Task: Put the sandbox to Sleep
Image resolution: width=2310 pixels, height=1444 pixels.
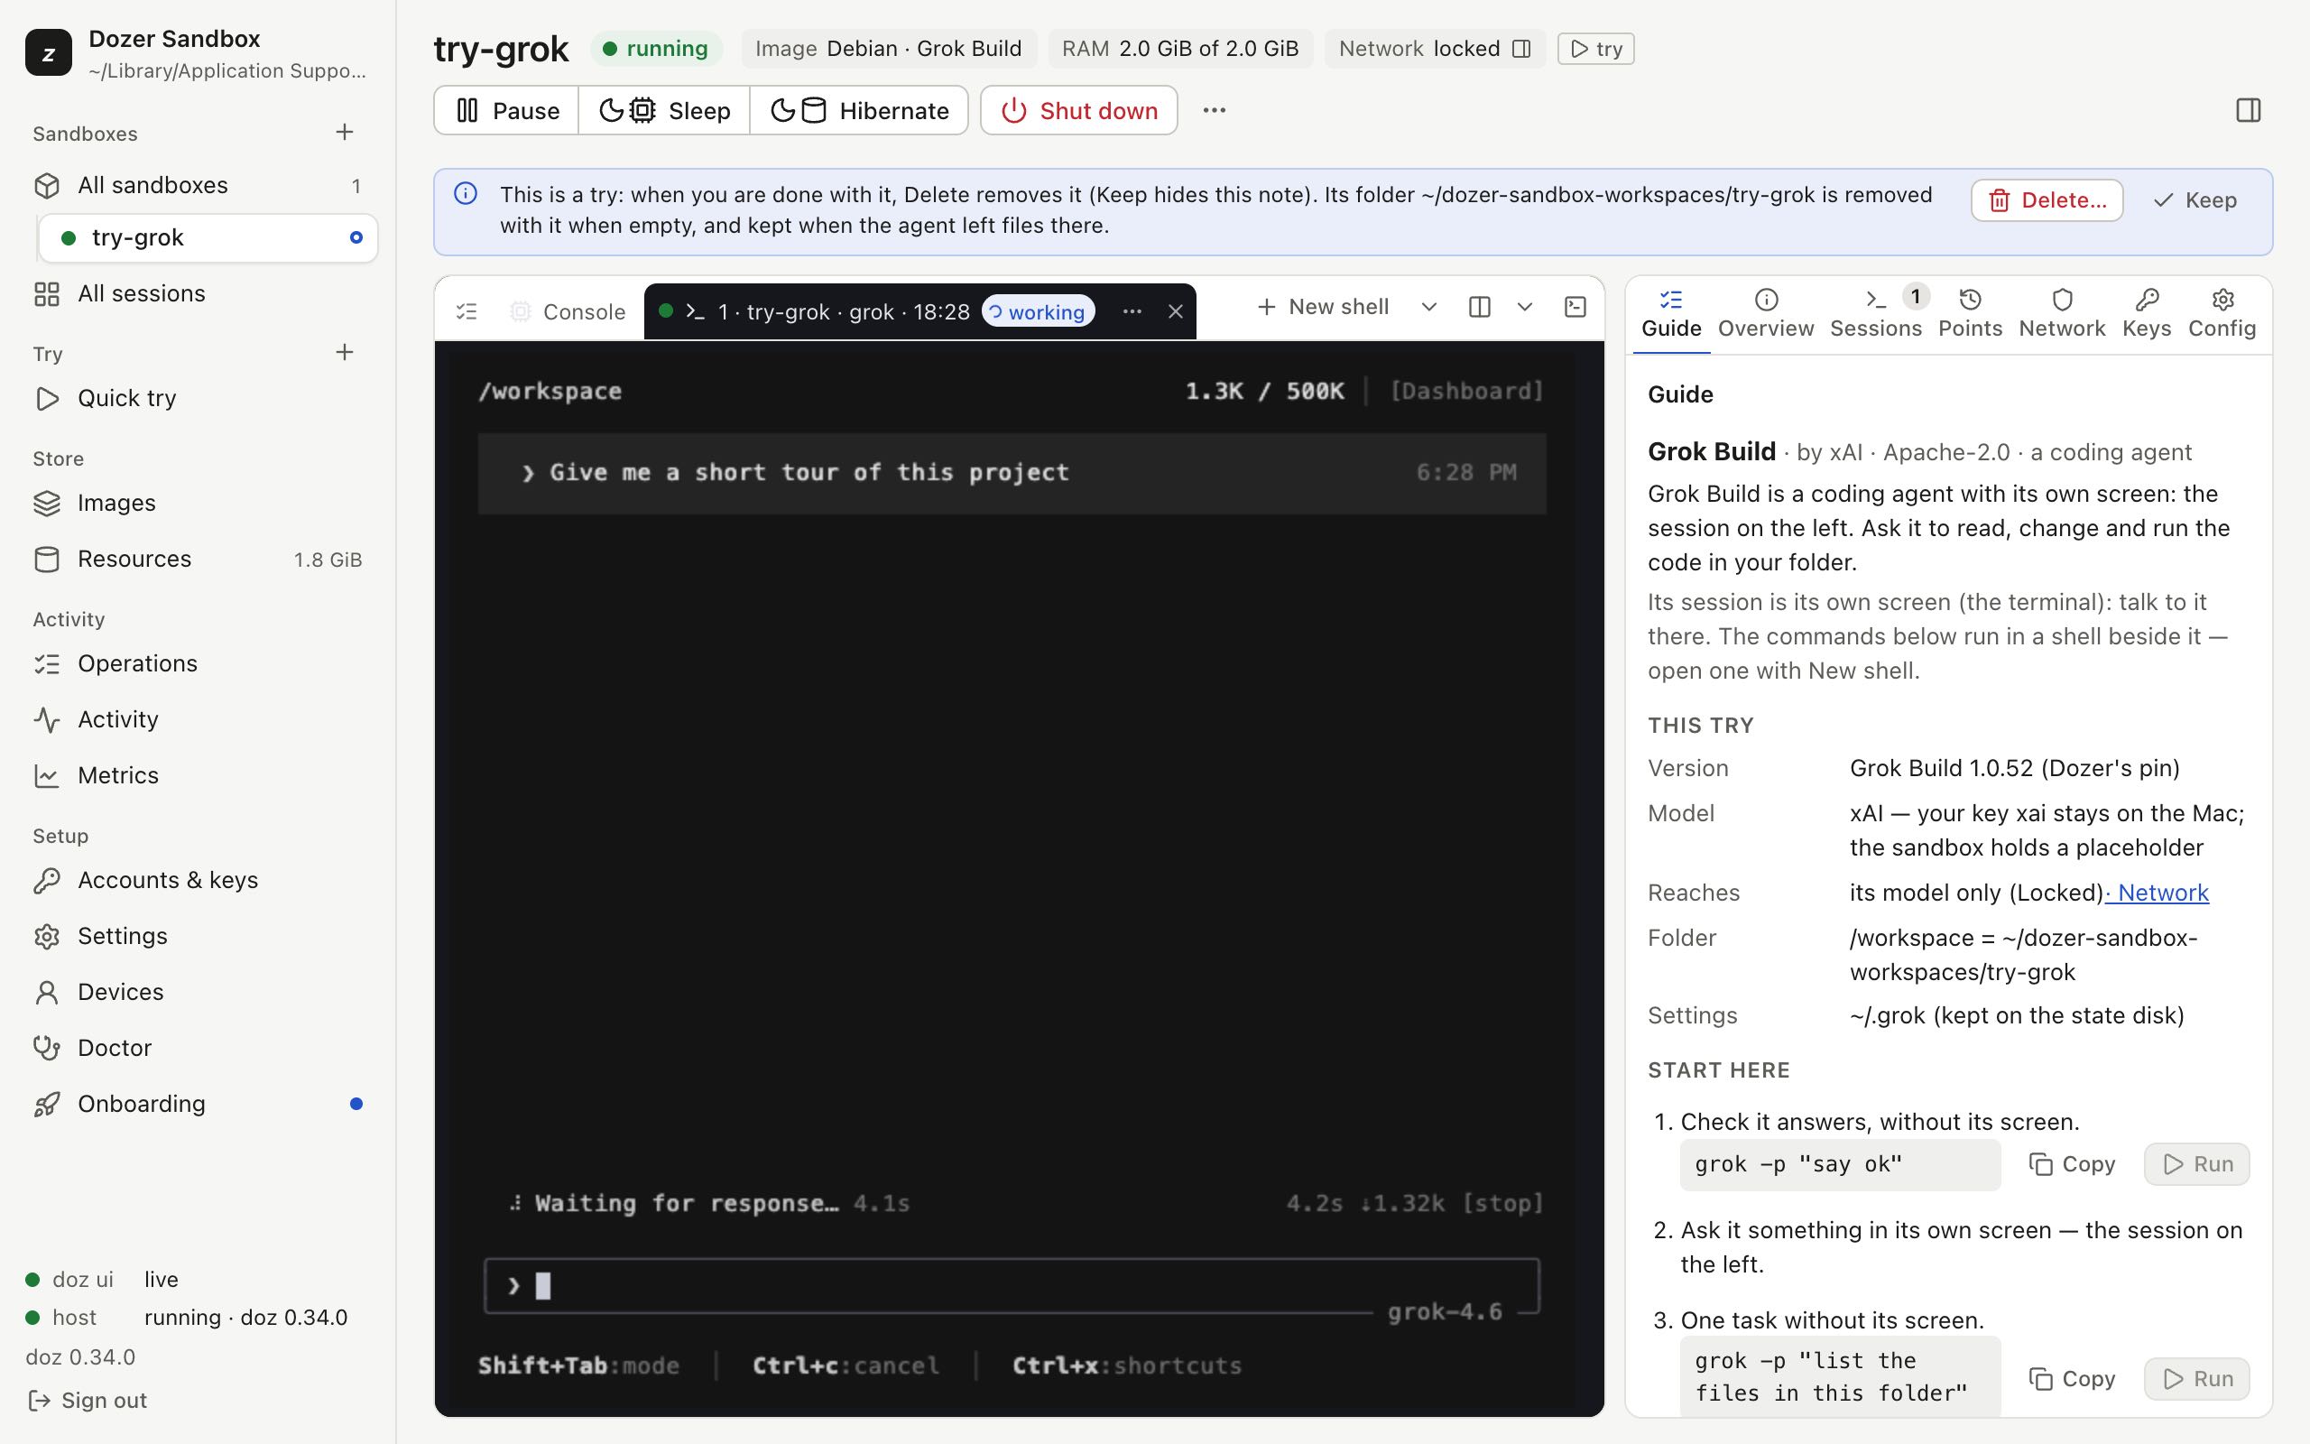Action: pyautogui.click(x=664, y=111)
